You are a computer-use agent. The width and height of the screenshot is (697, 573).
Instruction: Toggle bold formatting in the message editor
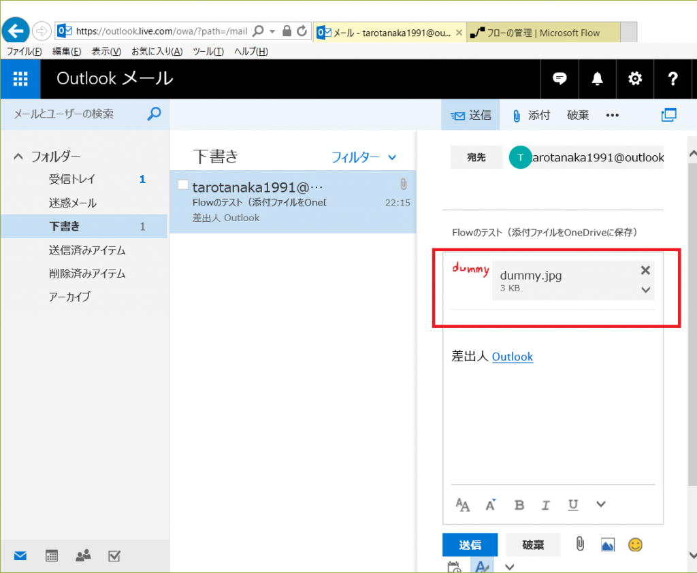click(519, 505)
